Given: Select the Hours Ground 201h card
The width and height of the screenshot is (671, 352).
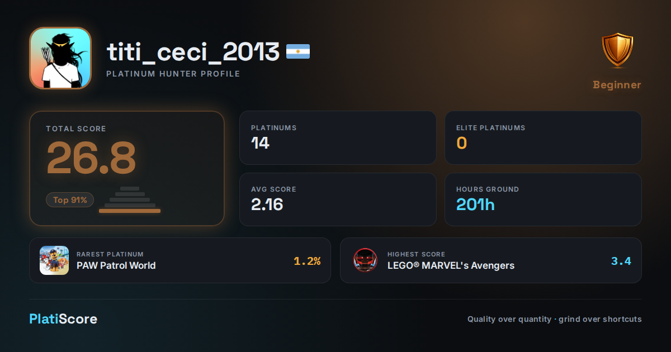Looking at the screenshot, I should (543, 199).
